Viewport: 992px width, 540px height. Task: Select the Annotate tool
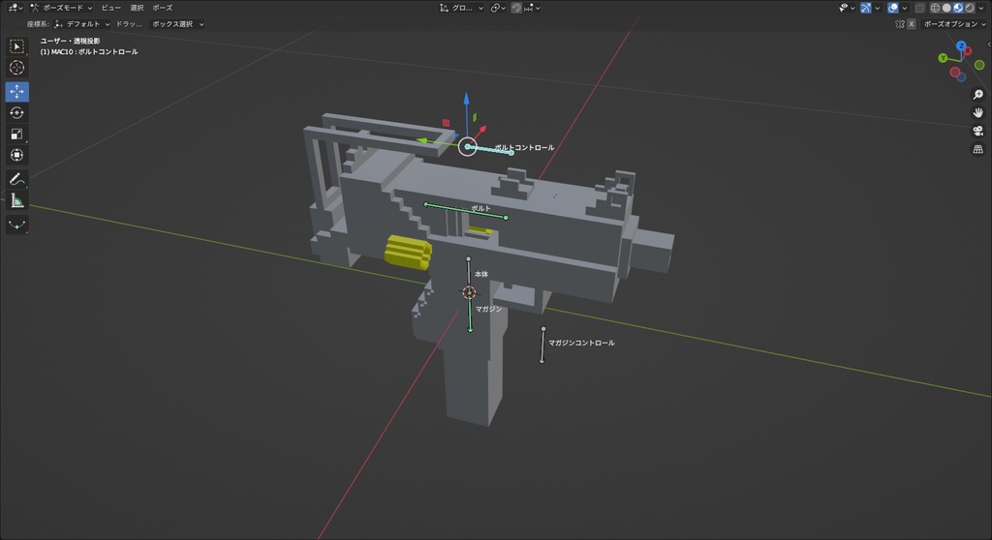pos(17,180)
